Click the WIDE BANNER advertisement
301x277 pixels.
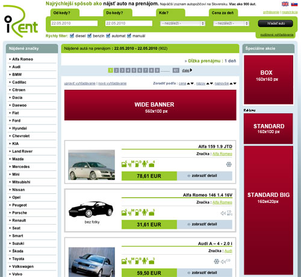(x=150, y=105)
